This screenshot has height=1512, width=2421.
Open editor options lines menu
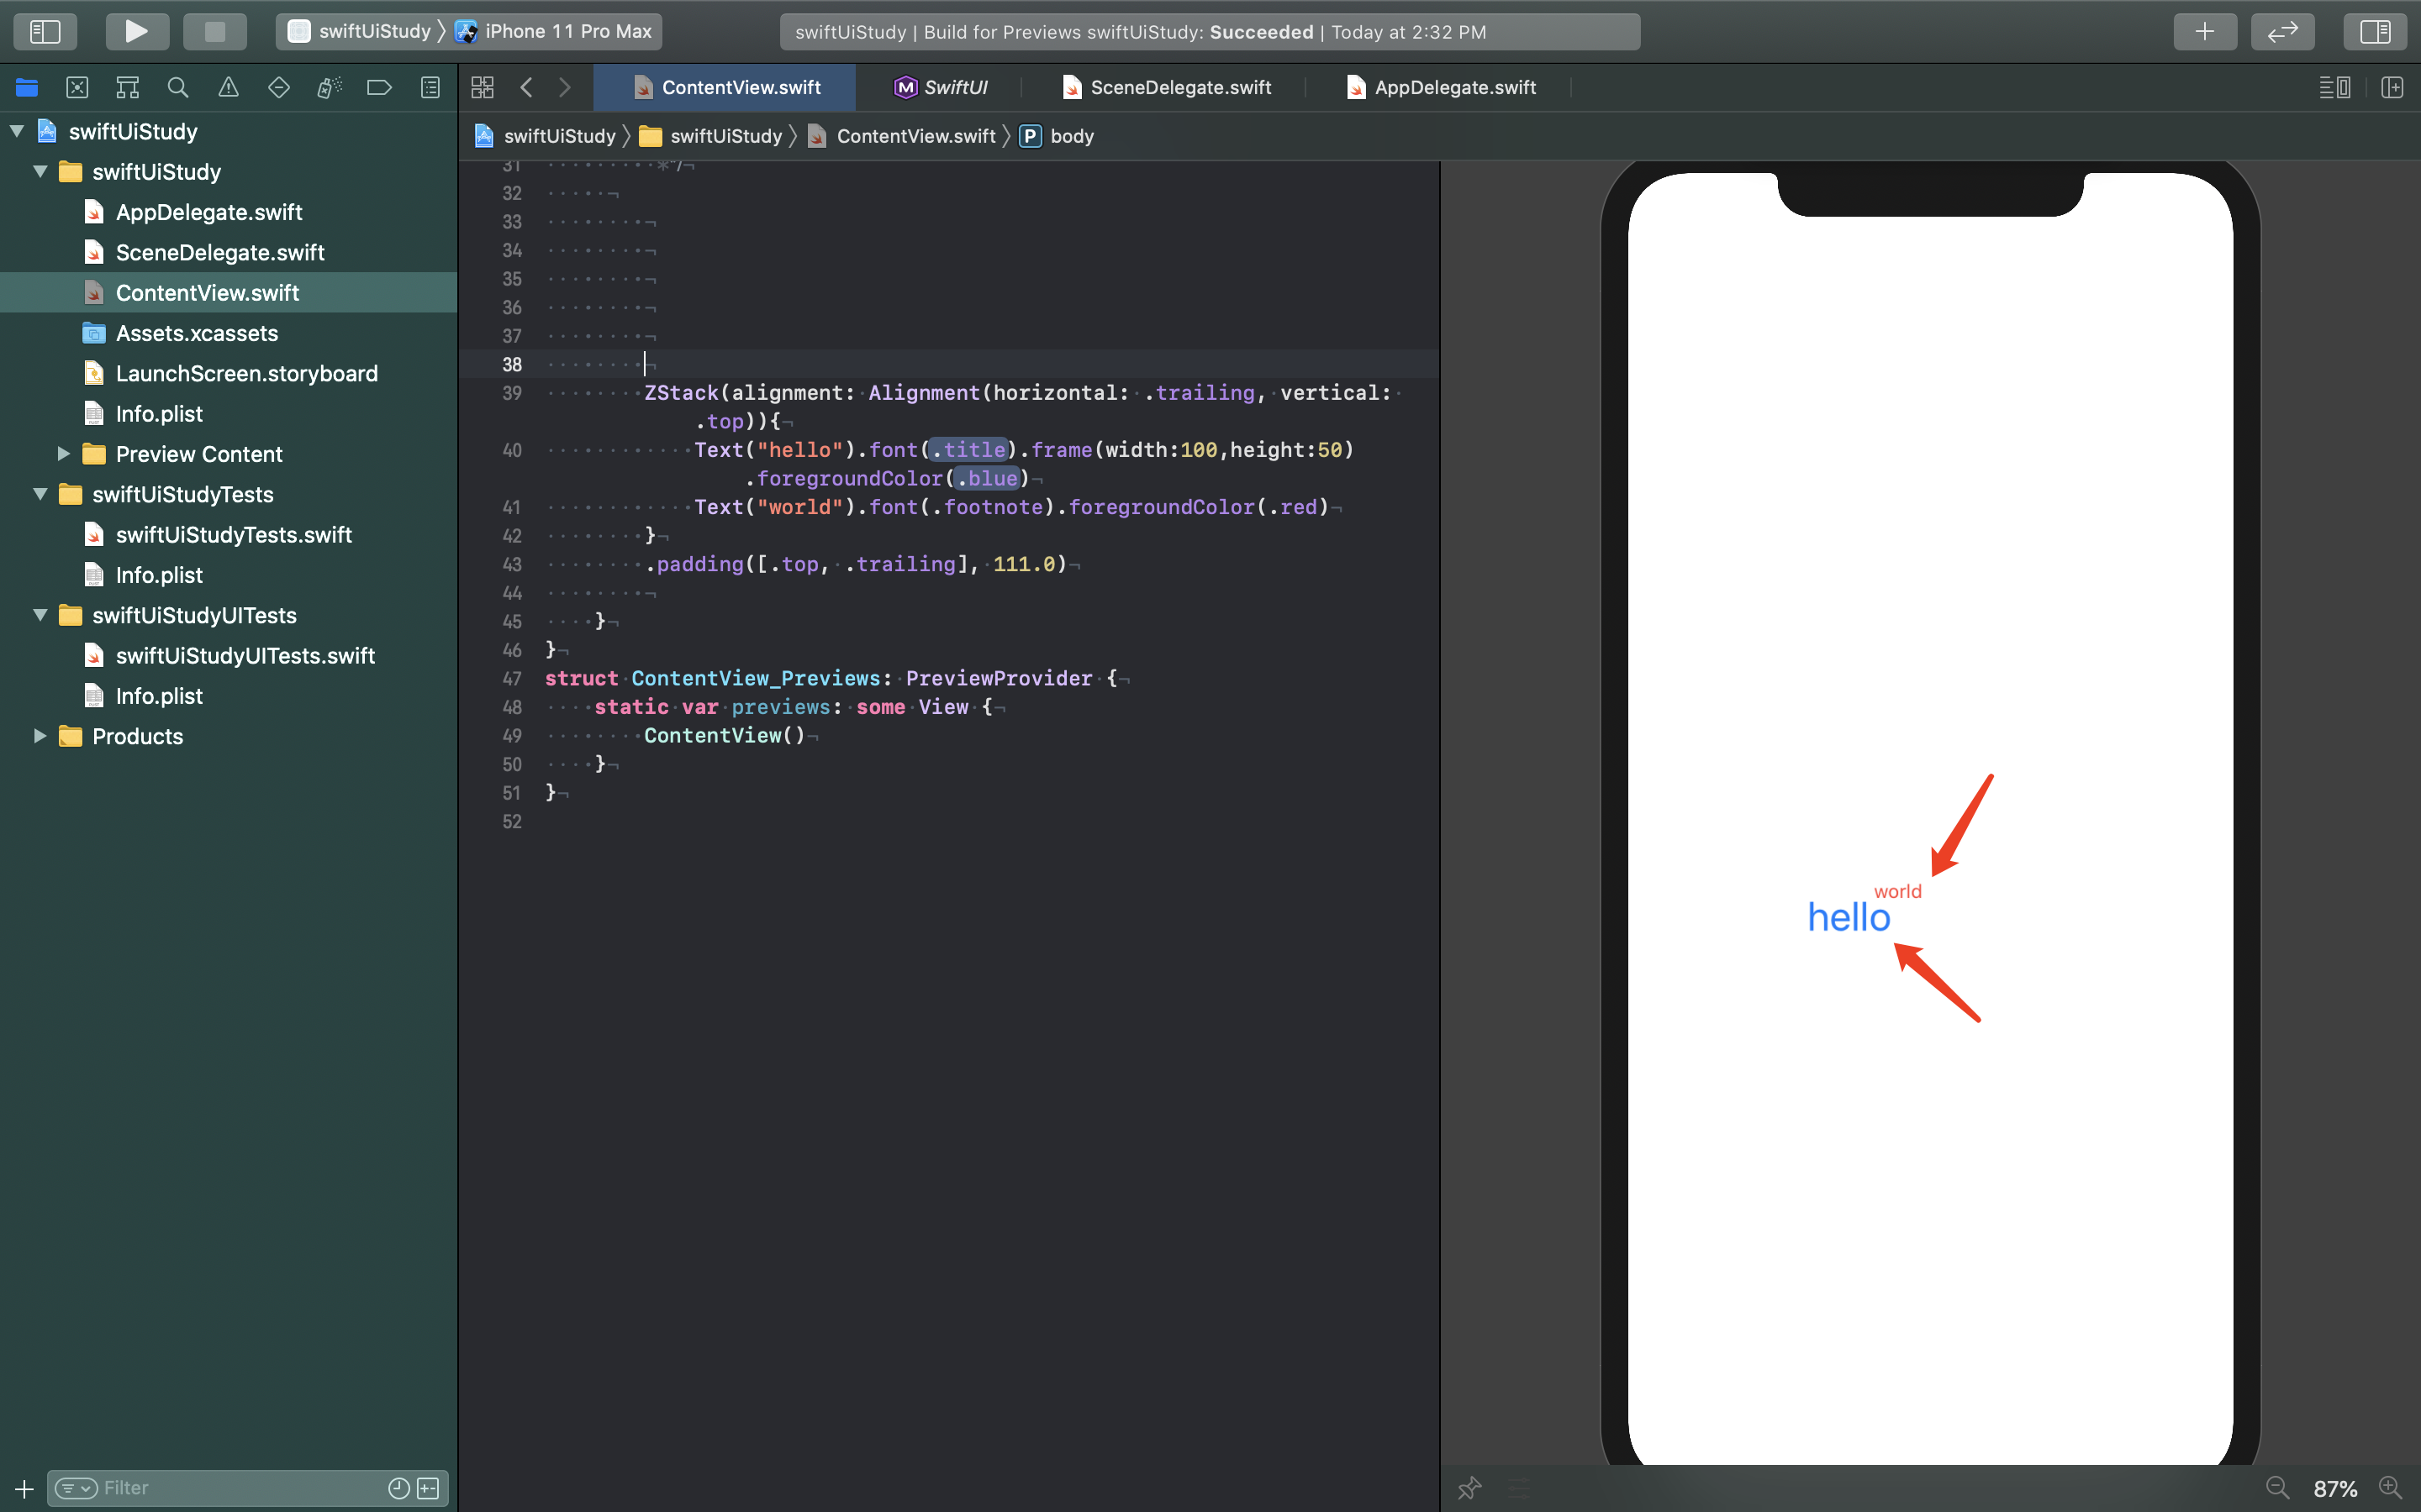coord(2335,88)
